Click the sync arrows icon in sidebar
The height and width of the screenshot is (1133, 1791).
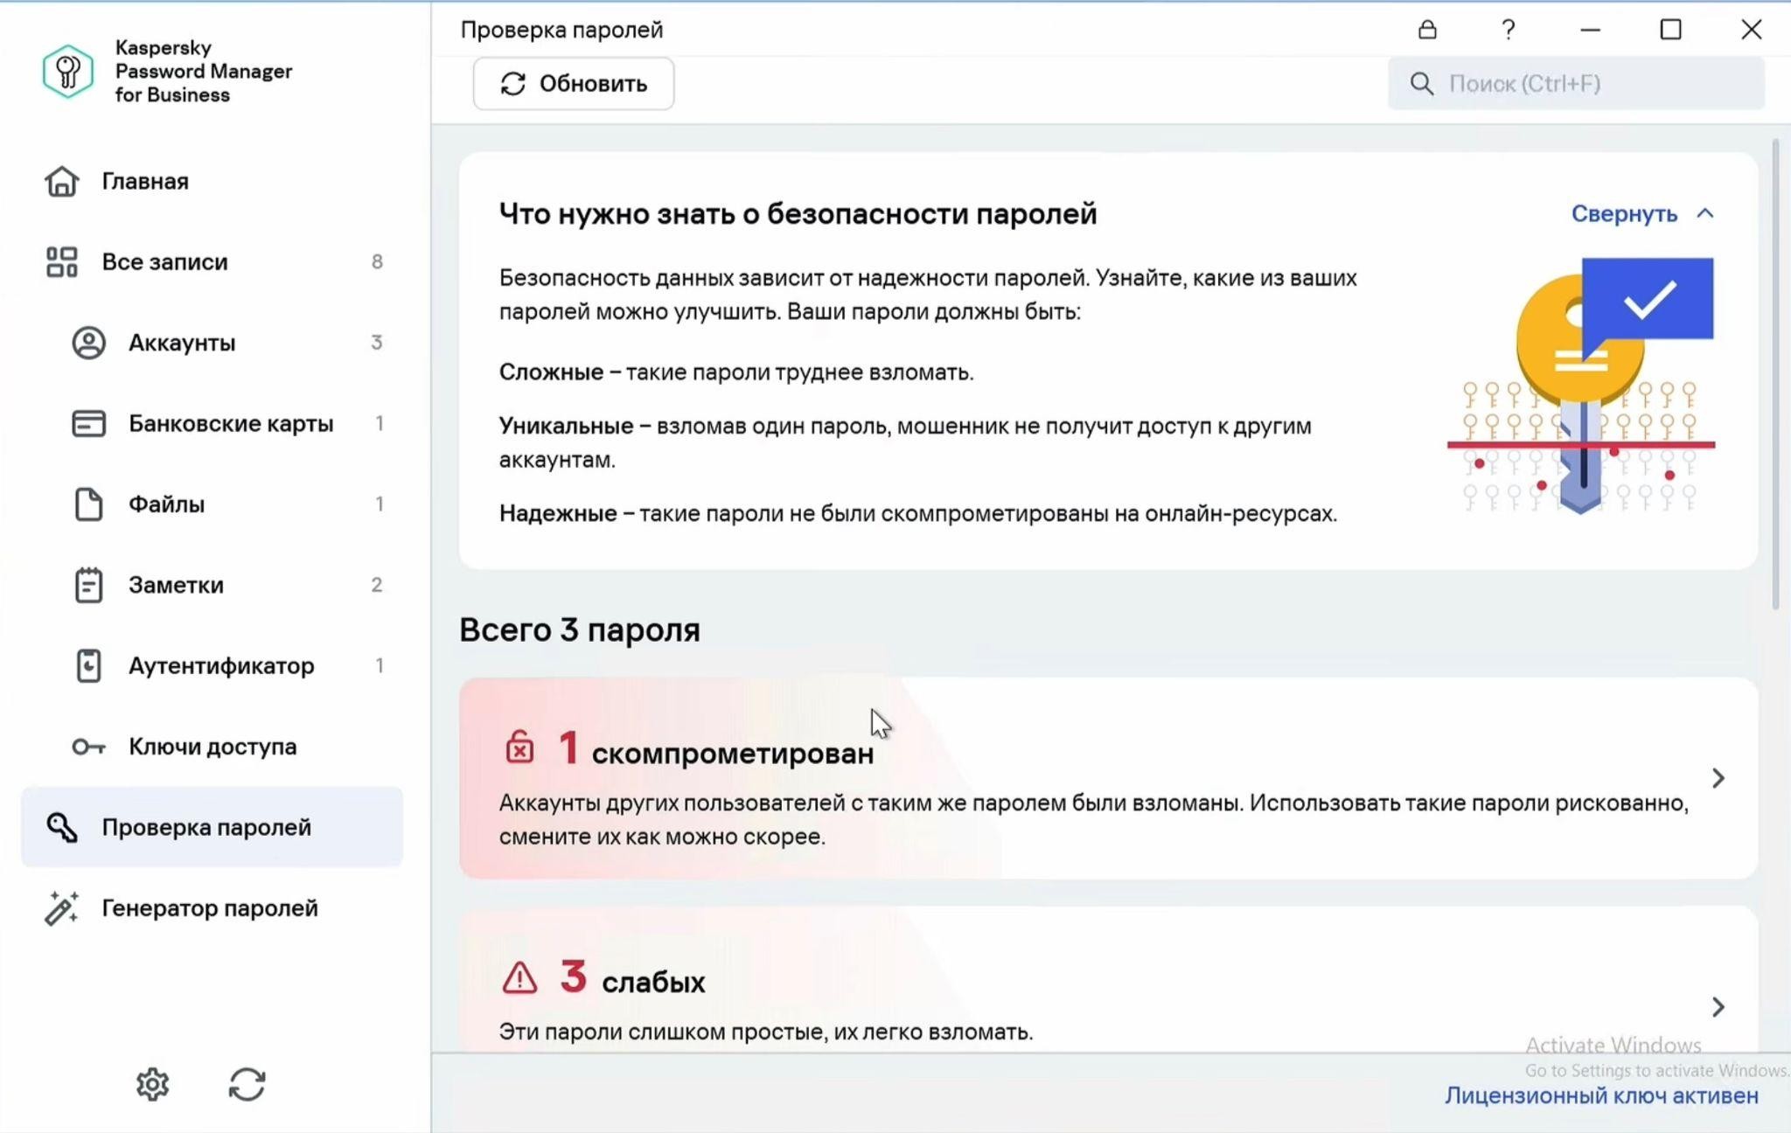[x=247, y=1084]
